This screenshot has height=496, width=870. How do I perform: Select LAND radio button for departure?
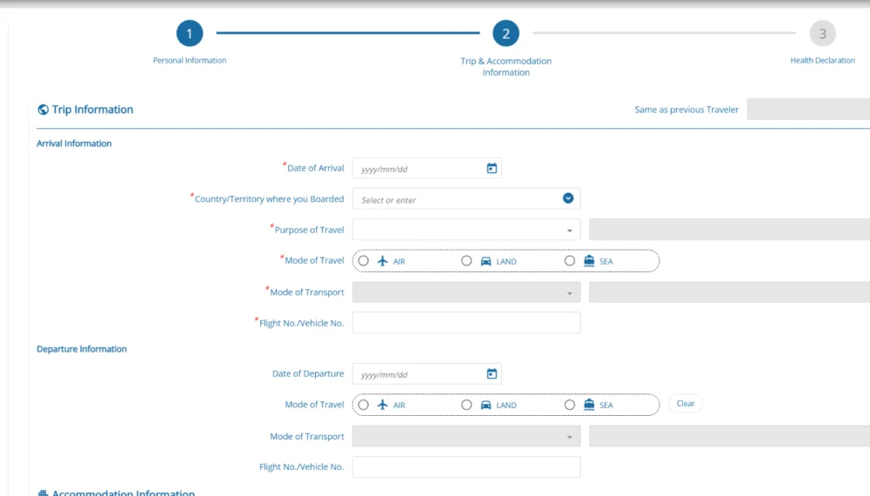466,405
